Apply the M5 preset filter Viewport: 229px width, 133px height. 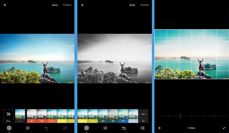coord(113,116)
